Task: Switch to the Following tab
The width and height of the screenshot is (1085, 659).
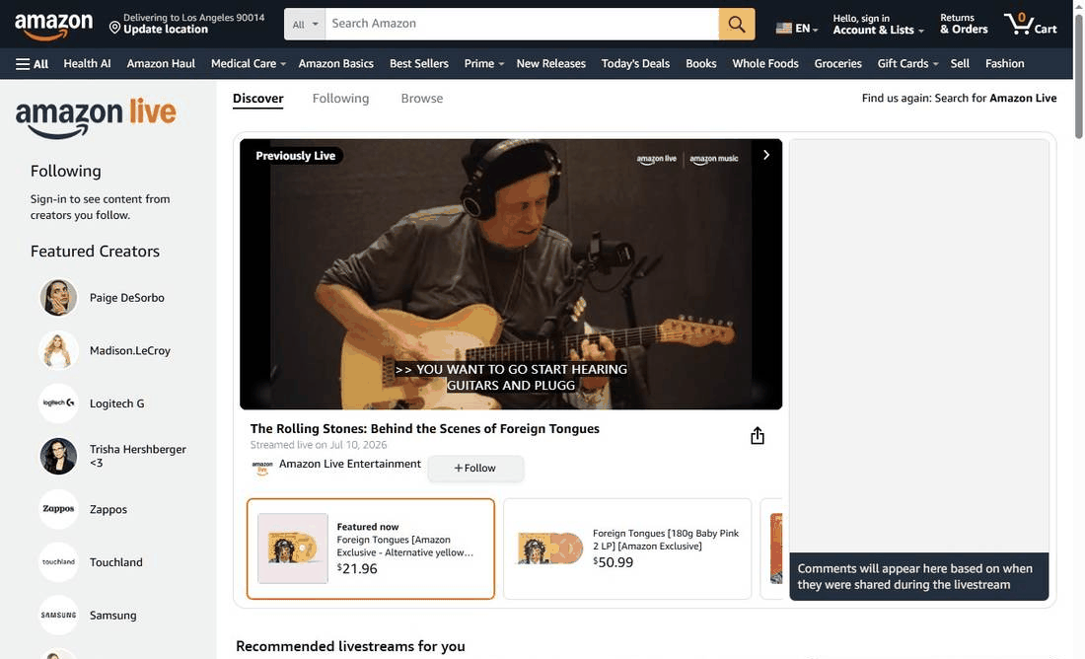Action: pos(340,99)
